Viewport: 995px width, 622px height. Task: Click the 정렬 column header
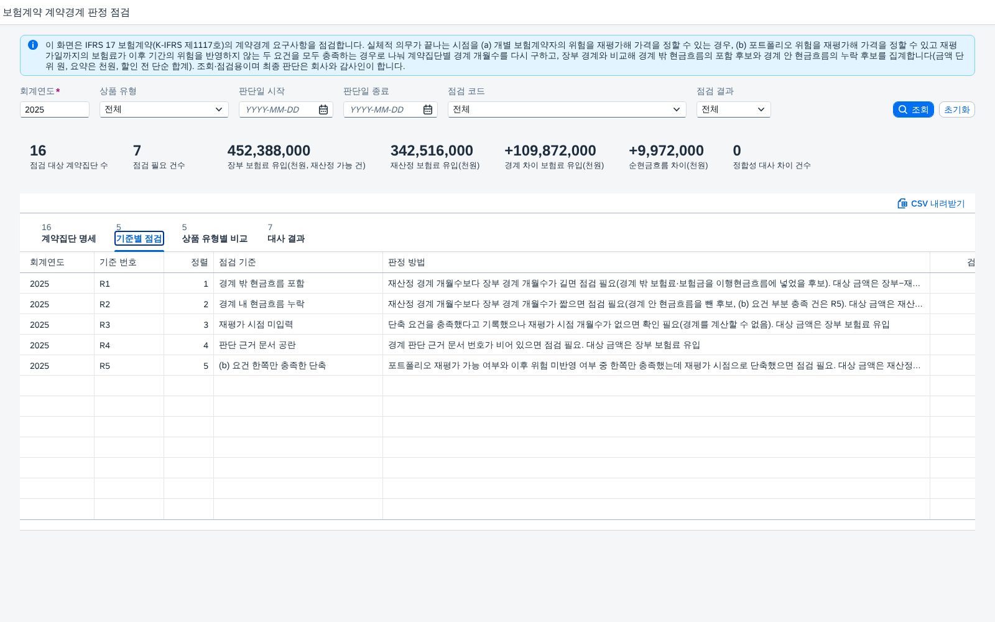[188, 262]
